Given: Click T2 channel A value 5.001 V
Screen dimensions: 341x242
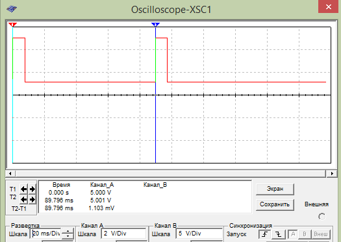Looking at the screenshot, I should click(101, 200).
